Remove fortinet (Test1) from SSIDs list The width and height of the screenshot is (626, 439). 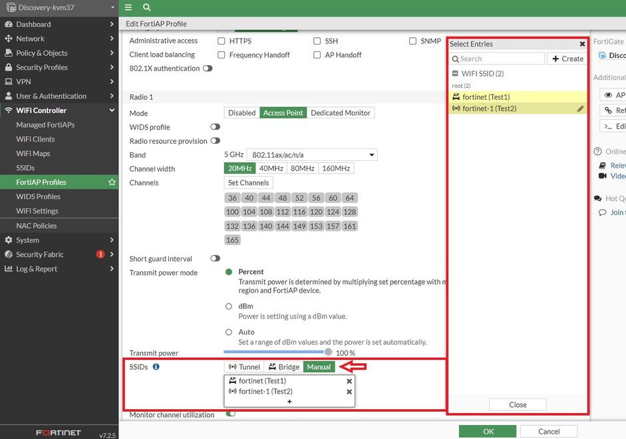(x=349, y=381)
